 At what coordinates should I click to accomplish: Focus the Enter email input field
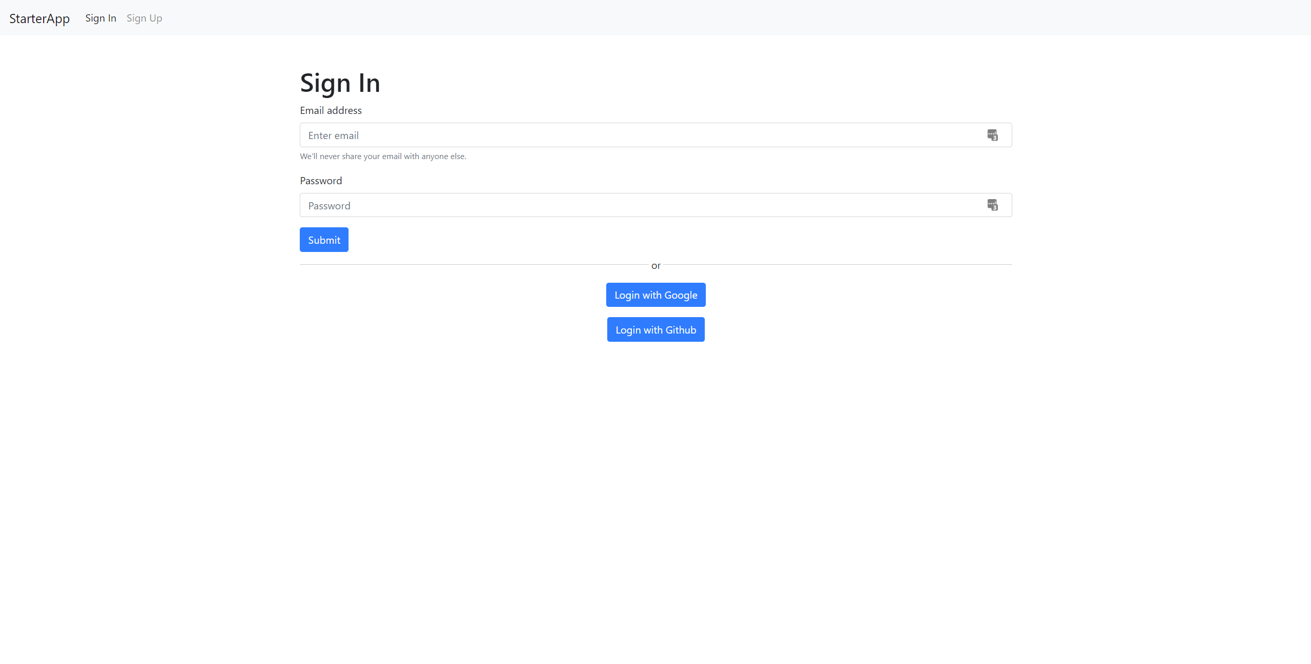coord(616,135)
